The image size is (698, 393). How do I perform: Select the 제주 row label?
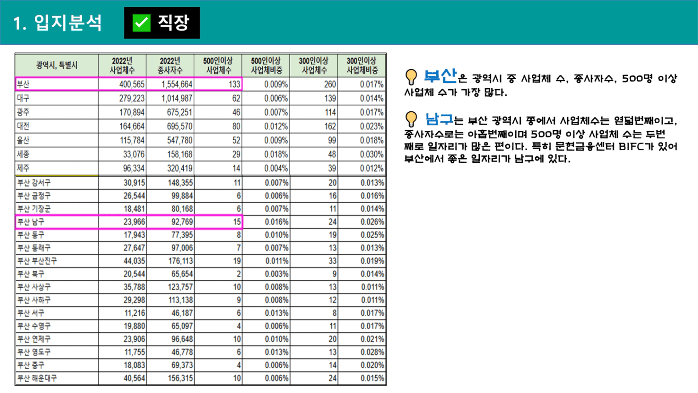23,168
